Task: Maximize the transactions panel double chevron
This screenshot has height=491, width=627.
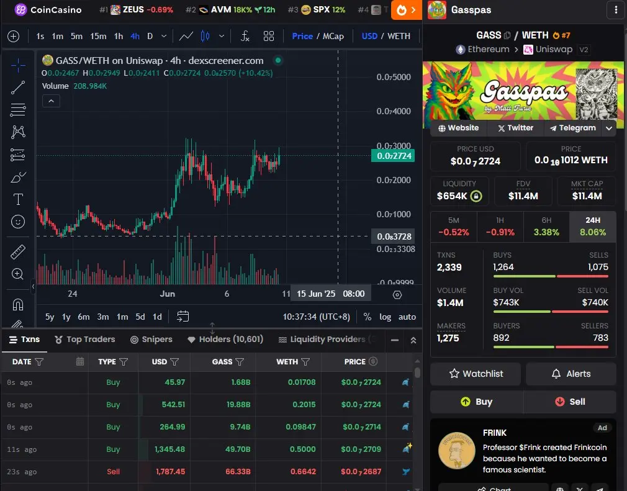Action: 413,340
